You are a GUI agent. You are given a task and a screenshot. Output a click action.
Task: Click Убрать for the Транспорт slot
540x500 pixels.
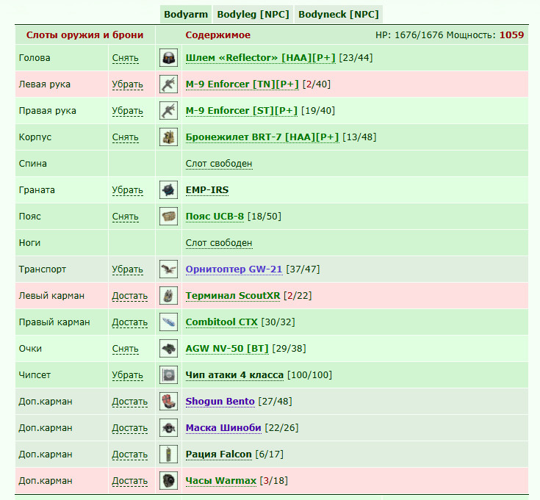click(x=127, y=269)
